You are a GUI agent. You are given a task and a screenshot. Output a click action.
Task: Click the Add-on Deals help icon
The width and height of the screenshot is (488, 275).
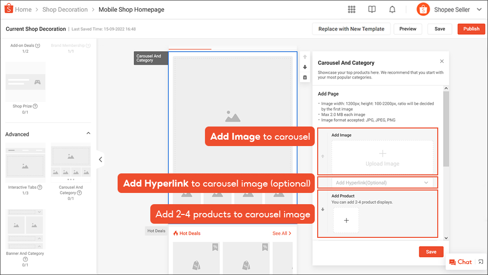38,45
